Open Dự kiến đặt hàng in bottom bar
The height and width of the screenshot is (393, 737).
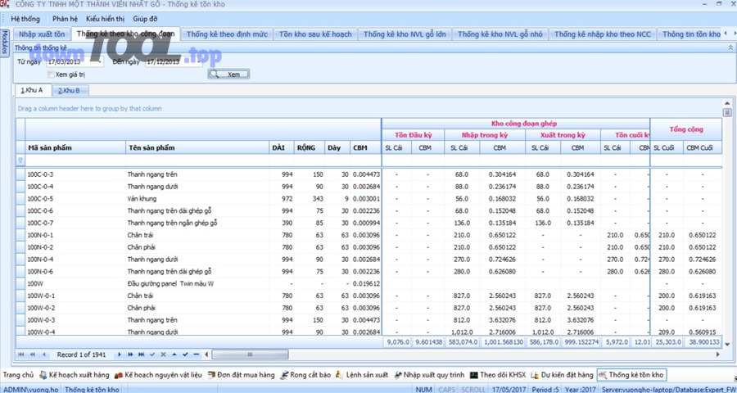564,374
